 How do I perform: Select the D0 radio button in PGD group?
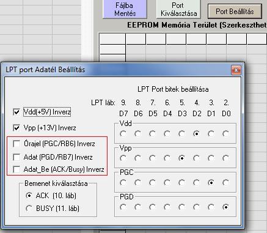click(x=225, y=207)
